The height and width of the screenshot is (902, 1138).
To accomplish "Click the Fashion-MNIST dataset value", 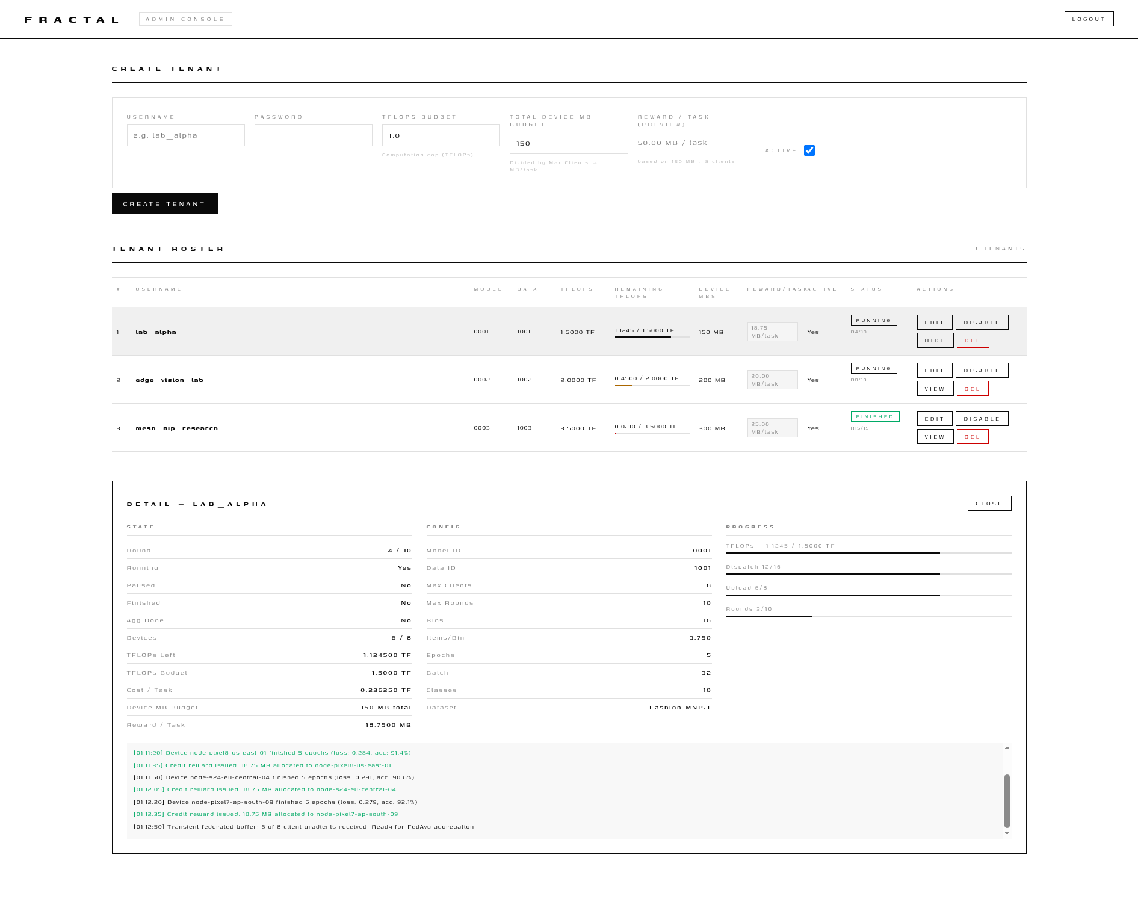I will pyautogui.click(x=680, y=708).
